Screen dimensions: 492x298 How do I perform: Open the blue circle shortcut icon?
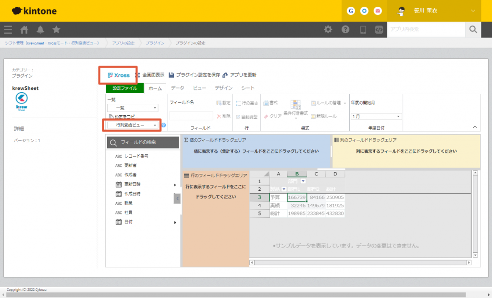click(x=364, y=11)
